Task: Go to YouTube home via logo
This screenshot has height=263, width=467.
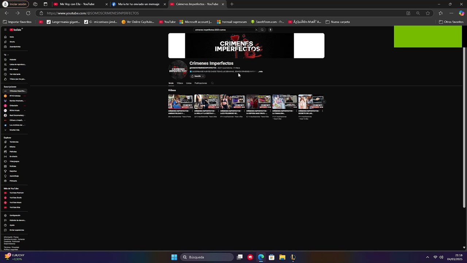Action: tap(16, 30)
